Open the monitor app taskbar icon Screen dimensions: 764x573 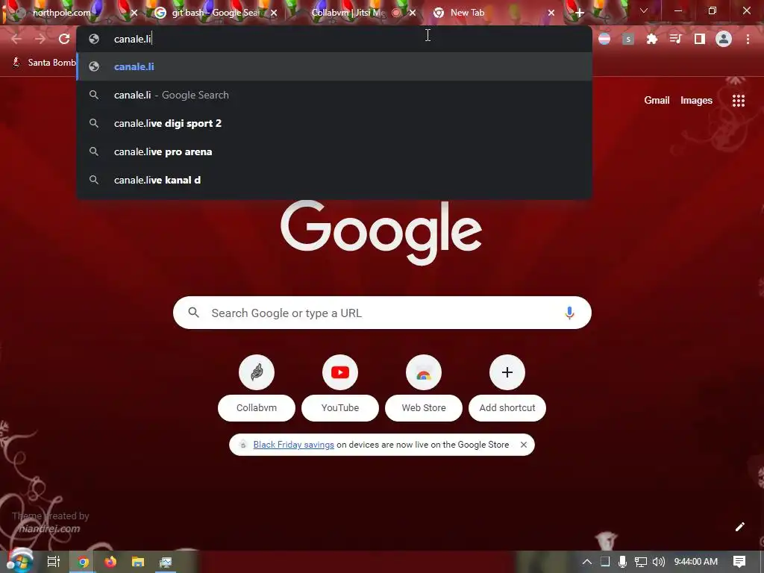(166, 562)
